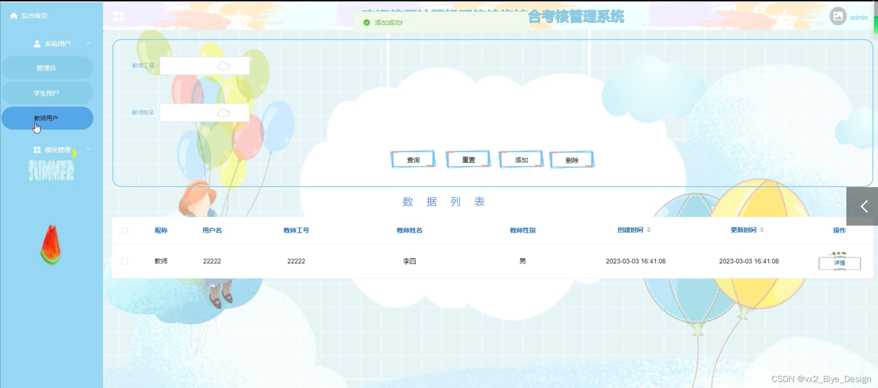Expand the 模块管理 menu chevron
Screen dimensions: 878x388
89,149
